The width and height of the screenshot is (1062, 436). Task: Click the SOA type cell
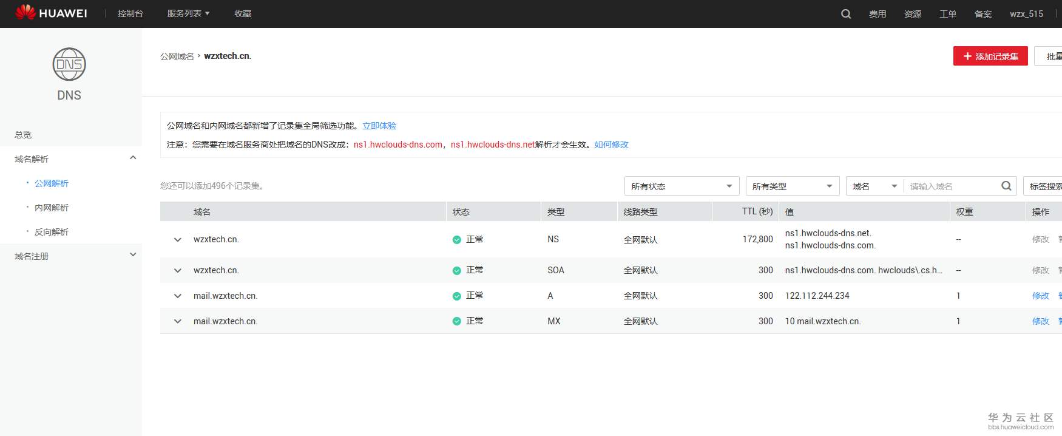(x=556, y=270)
